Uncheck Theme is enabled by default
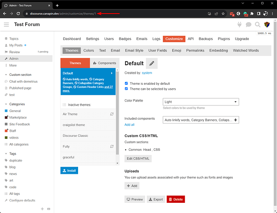 point(126,83)
